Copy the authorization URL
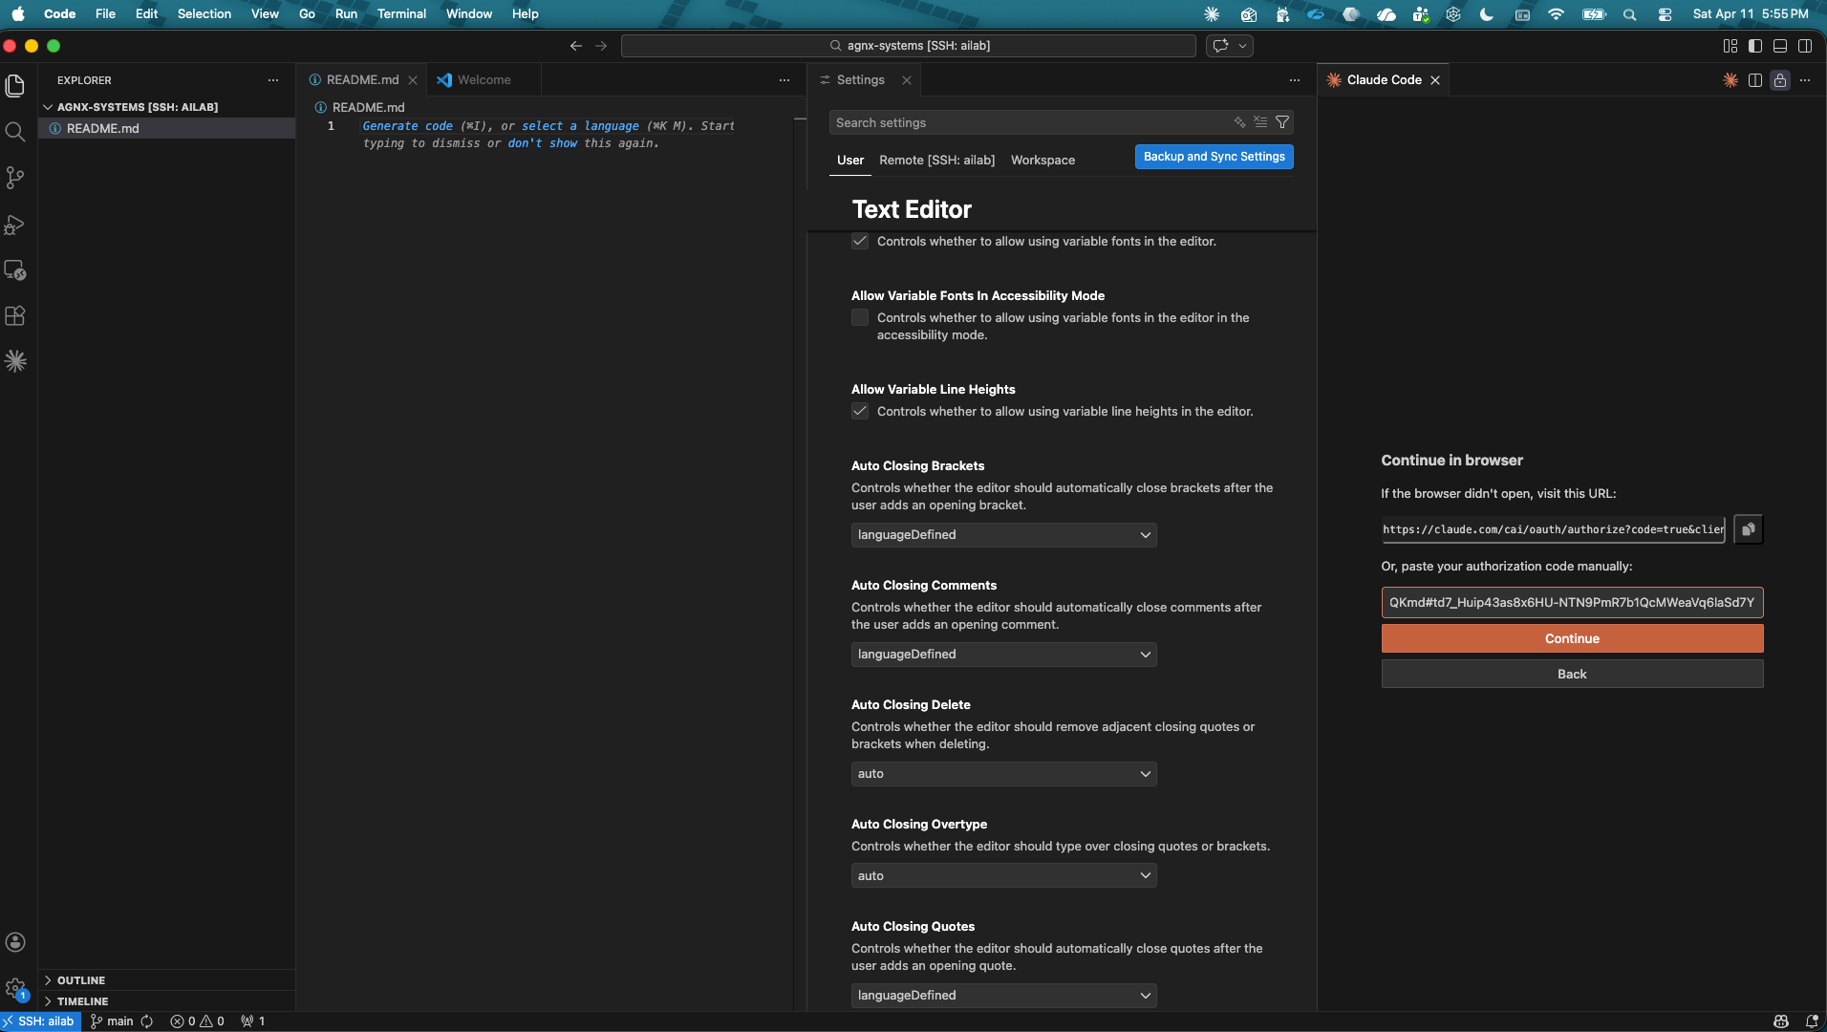 pos(1748,529)
